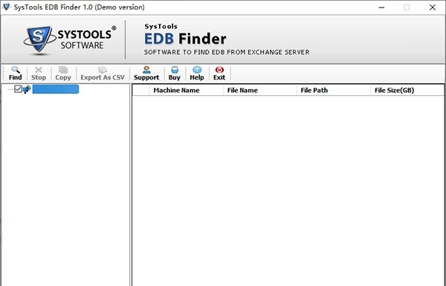Image resolution: width=446 pixels, height=286 pixels.
Task: Minimize the EDB Finder window
Action: pyautogui.click(x=381, y=7)
